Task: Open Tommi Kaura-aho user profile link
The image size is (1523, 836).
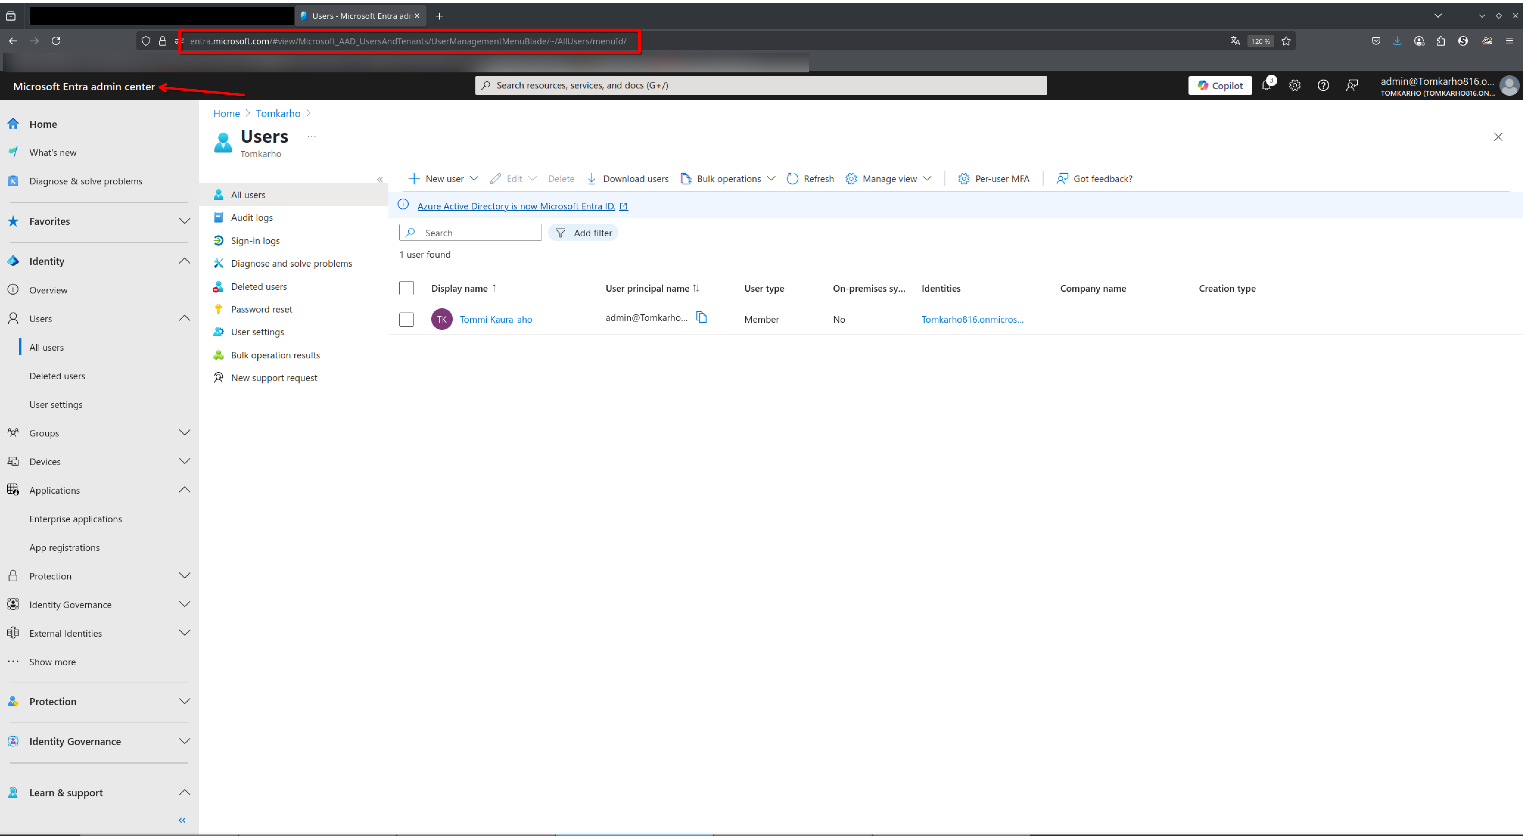Action: pos(495,319)
